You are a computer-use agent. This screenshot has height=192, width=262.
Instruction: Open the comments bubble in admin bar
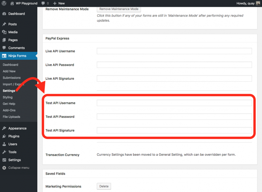[43, 3]
